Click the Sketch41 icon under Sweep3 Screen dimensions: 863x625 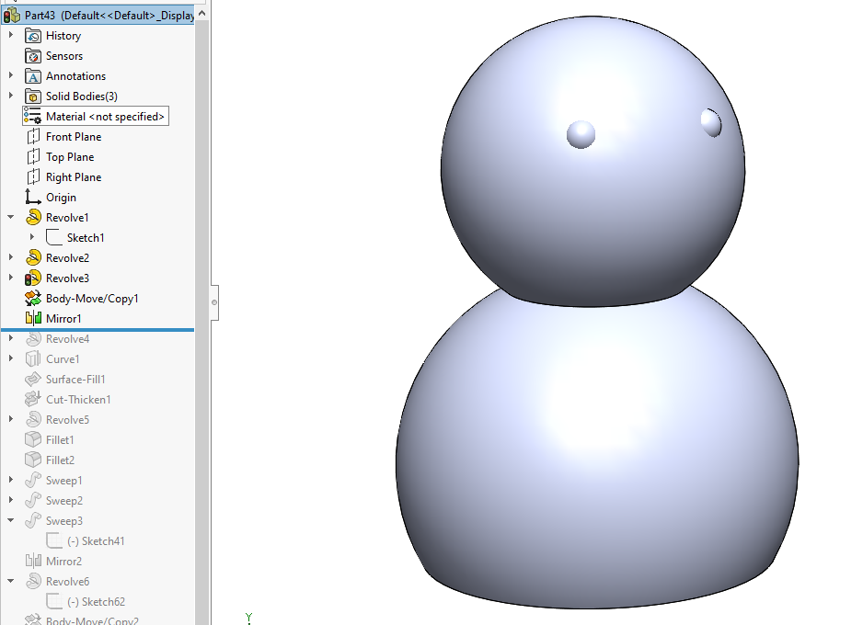(54, 541)
